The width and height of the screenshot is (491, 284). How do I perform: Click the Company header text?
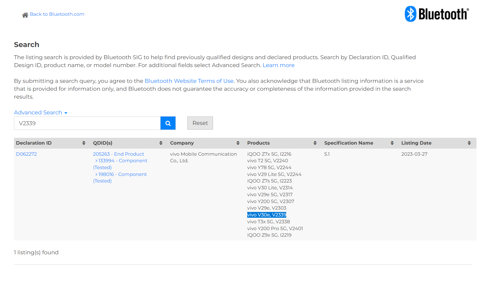(182, 143)
